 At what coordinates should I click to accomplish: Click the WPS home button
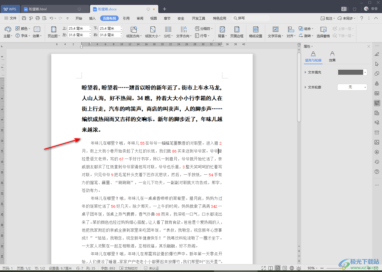[10, 9]
